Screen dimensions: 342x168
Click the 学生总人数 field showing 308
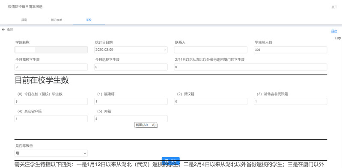(290, 50)
